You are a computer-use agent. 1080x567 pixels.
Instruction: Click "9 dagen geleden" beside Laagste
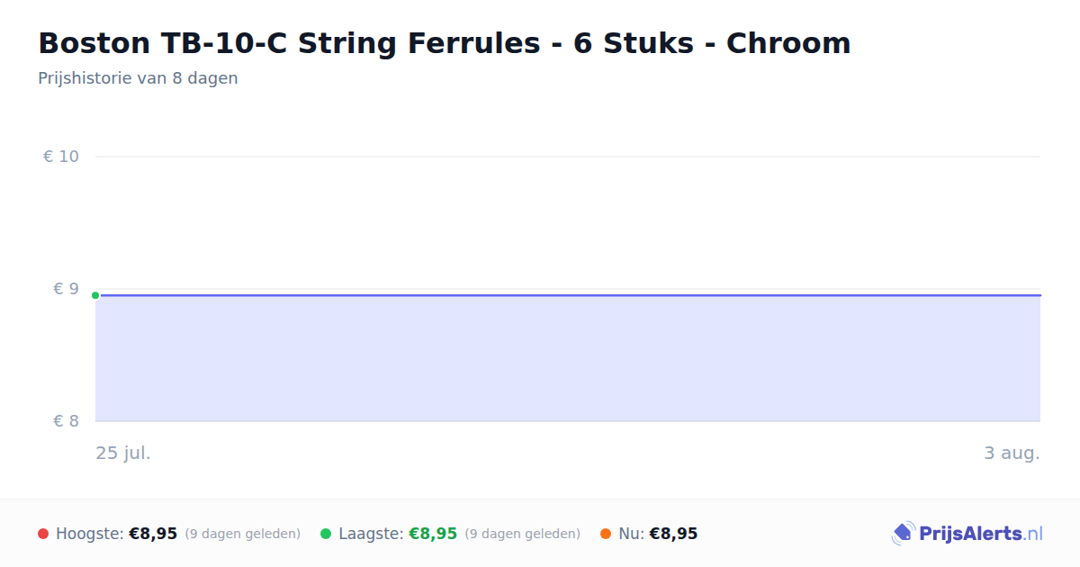point(523,534)
